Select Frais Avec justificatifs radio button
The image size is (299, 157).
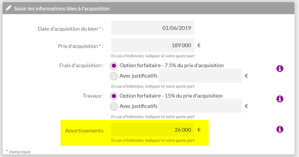coord(114,76)
